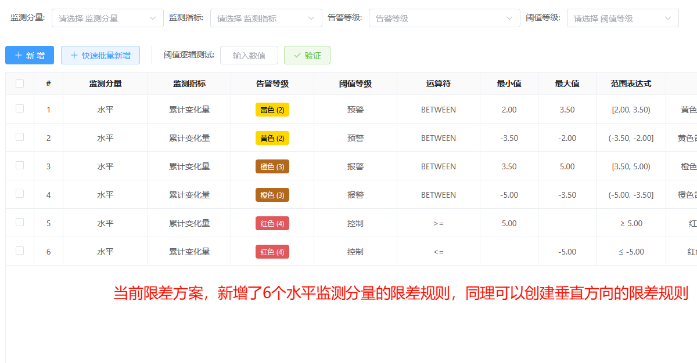
Task: Check the checkbox for row 1
Action: [20, 108]
